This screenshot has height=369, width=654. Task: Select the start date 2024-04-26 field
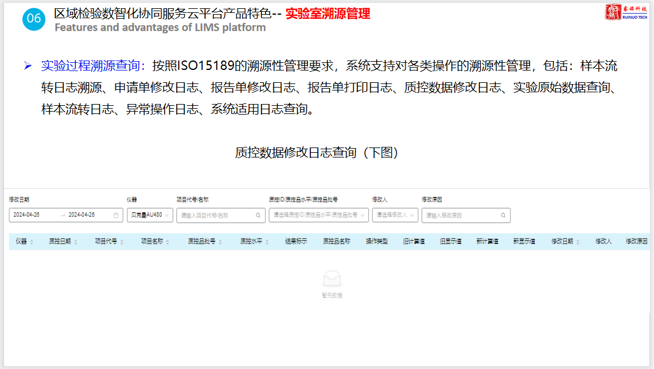(x=27, y=215)
